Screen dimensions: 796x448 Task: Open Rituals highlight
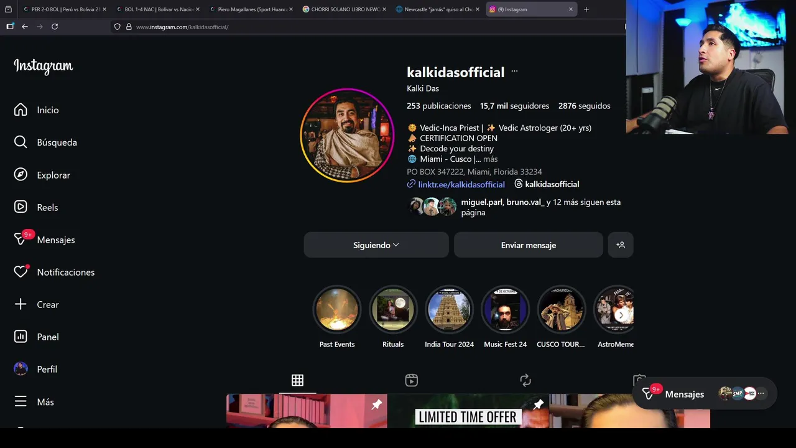[x=393, y=310]
